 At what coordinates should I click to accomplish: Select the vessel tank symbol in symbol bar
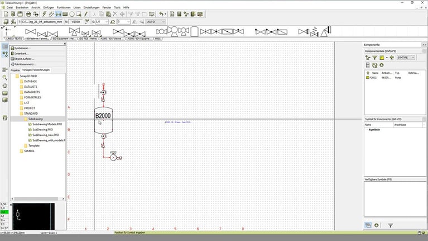click(x=194, y=31)
